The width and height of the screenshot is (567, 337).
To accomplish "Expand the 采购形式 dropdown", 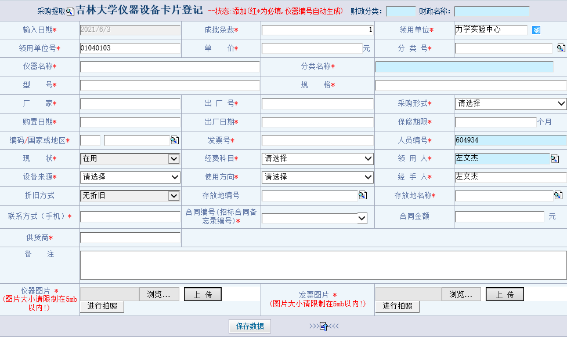I will (x=510, y=104).
